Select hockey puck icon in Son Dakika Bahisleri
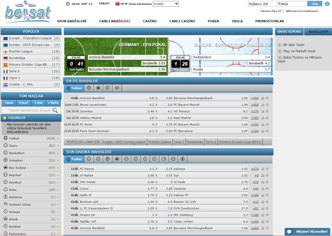Screen dimensions: 332x236 pyautogui.click(x=117, y=159)
